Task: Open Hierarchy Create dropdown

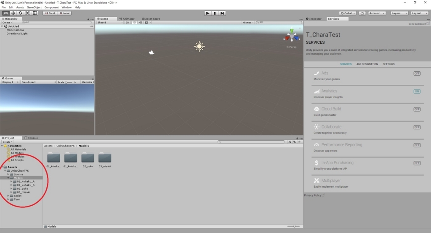Action: [x=7, y=23]
